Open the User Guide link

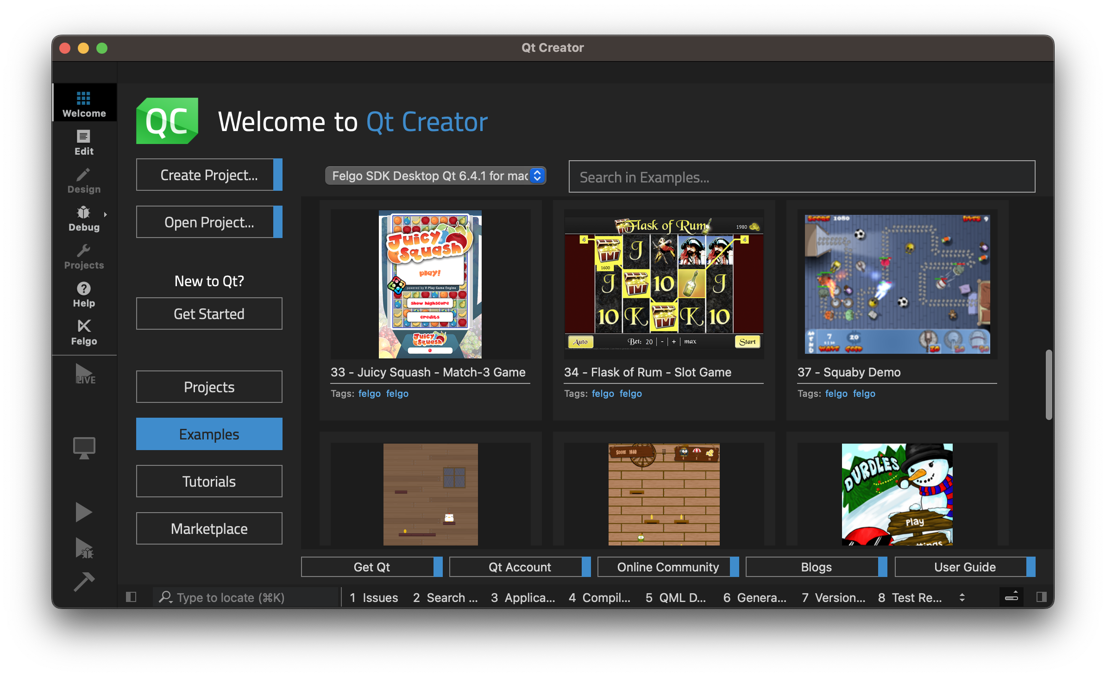pos(963,567)
